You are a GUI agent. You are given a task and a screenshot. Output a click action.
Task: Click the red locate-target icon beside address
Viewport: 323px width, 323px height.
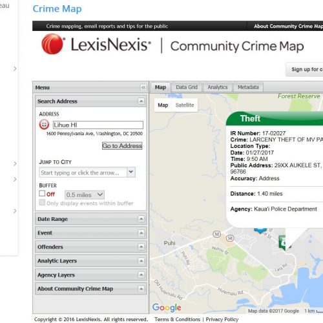44,125
